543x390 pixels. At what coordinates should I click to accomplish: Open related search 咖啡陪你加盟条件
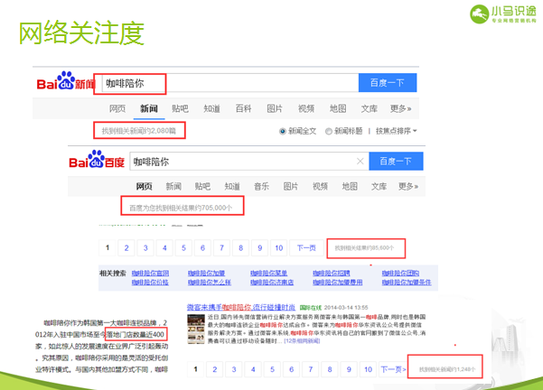tap(407, 283)
